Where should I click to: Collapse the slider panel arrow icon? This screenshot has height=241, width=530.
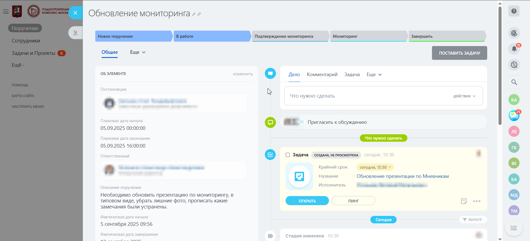pyautogui.click(x=75, y=33)
